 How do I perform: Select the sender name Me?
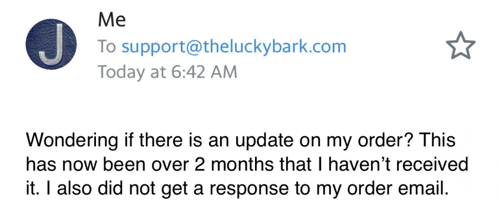(x=112, y=20)
